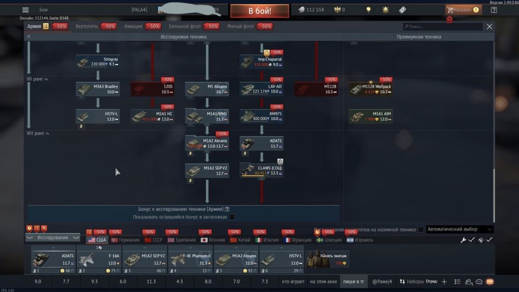Switch to Армия tab
The image size is (519, 292).
[34, 26]
